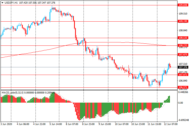Open the chart dropdown arrow beside USDJPY,H1

(2, 3)
